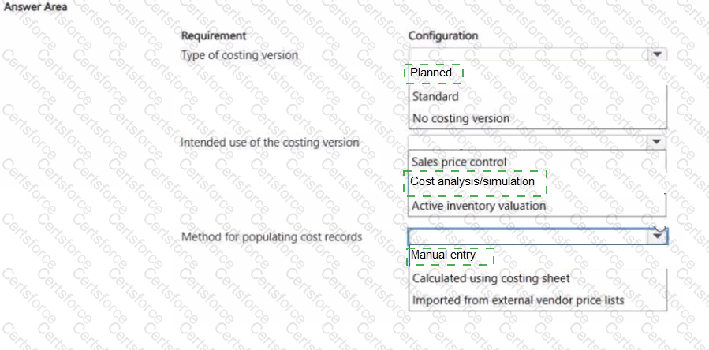Select the Standard costing version option
The height and width of the screenshot is (350, 709).
[x=435, y=97]
